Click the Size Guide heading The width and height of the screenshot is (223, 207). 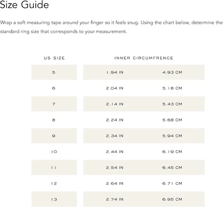[x=25, y=4]
